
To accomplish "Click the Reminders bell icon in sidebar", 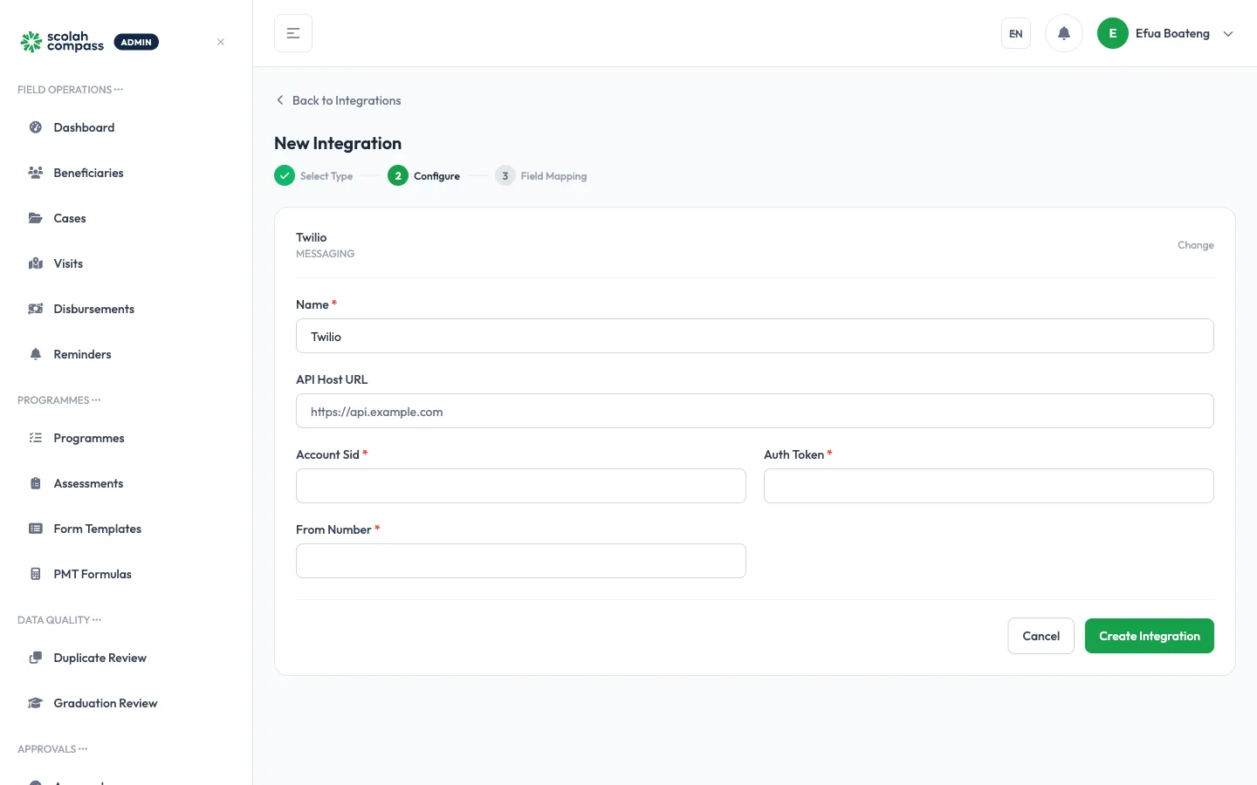I will pos(36,354).
